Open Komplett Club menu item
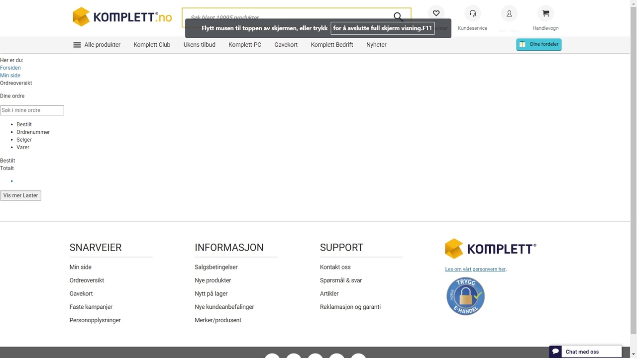This screenshot has width=637, height=358. click(152, 45)
